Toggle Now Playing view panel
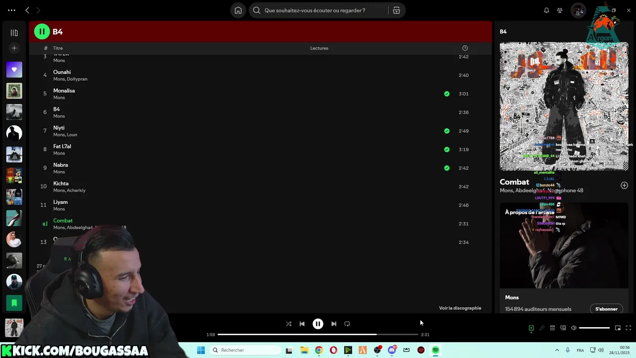 (531, 328)
